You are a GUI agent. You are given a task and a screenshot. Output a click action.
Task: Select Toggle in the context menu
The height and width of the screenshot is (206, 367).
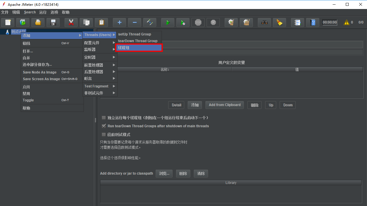(52, 100)
